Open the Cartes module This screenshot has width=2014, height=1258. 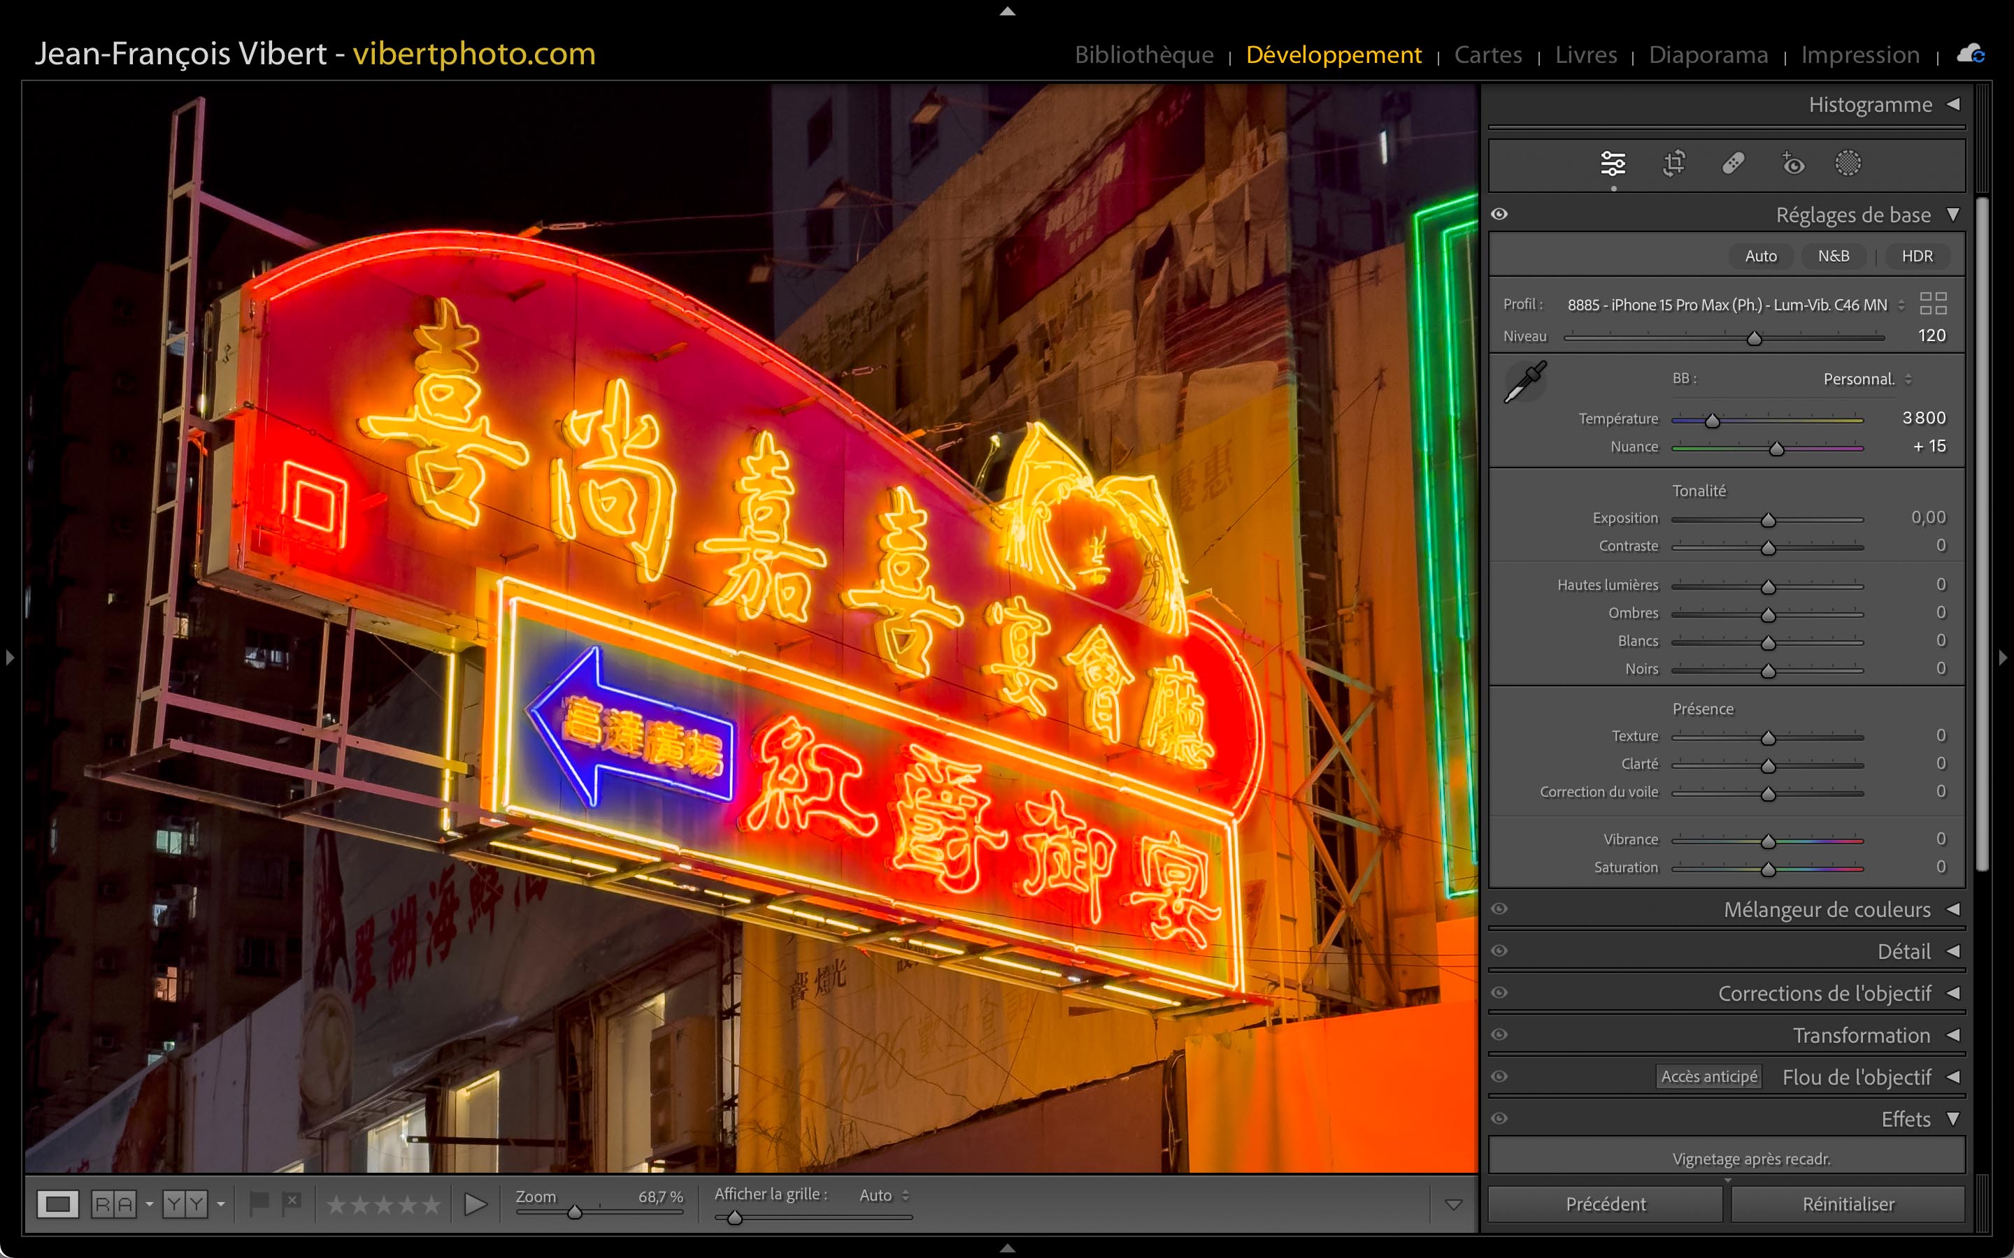[x=1487, y=55]
